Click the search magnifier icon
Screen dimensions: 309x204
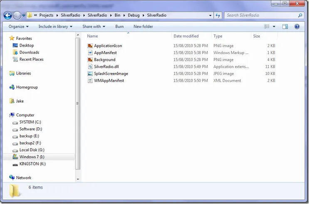click(300, 15)
